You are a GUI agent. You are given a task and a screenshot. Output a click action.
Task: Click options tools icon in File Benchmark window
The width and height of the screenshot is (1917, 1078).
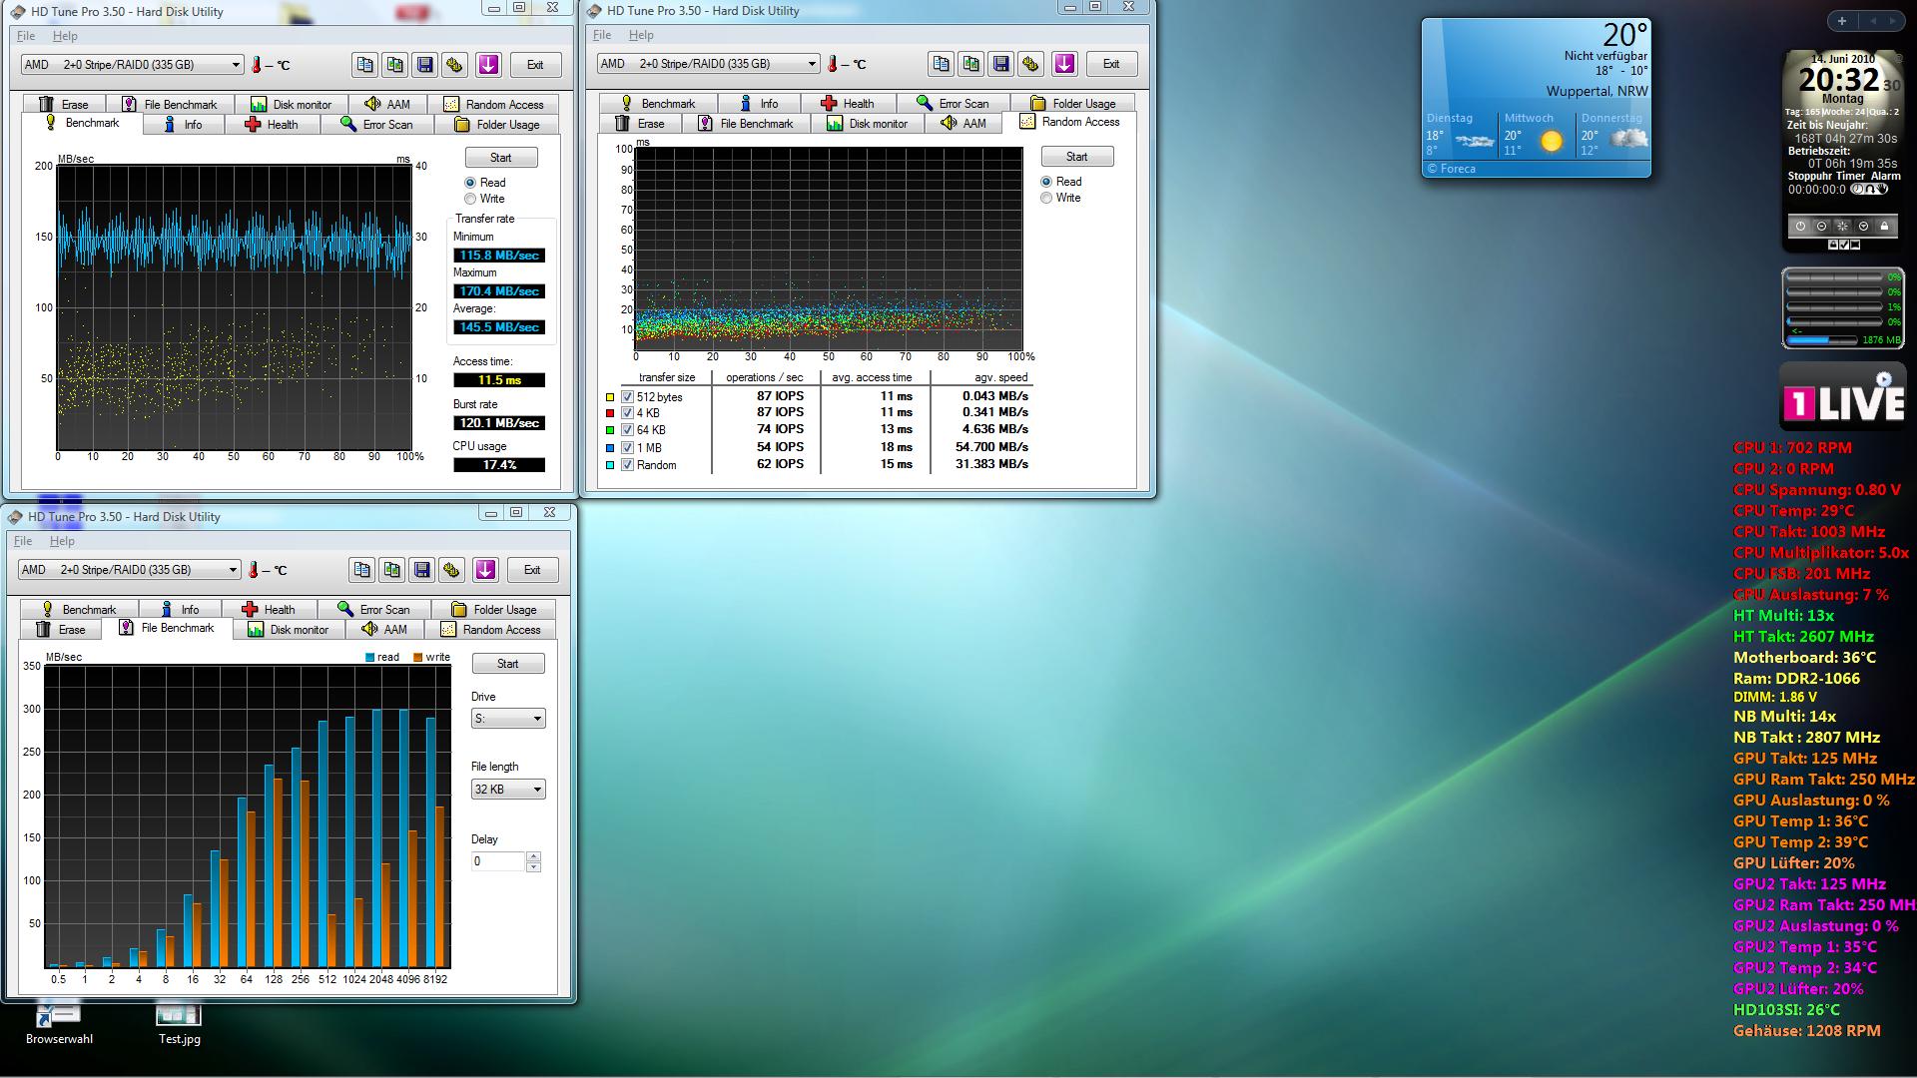(x=451, y=570)
